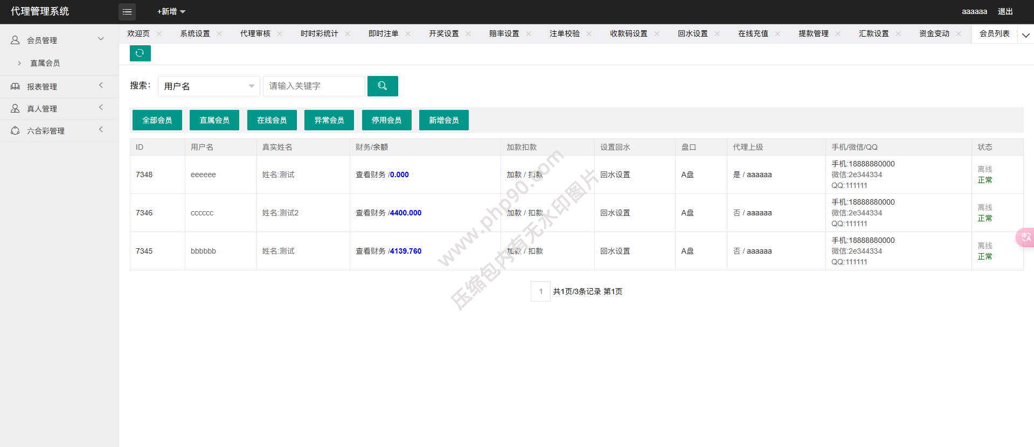Open the 用户名 search field dropdown
The height and width of the screenshot is (447, 1034).
pyautogui.click(x=209, y=86)
